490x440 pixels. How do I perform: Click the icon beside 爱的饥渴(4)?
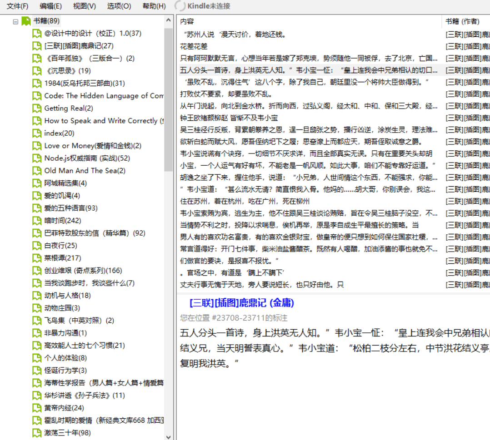point(37,196)
